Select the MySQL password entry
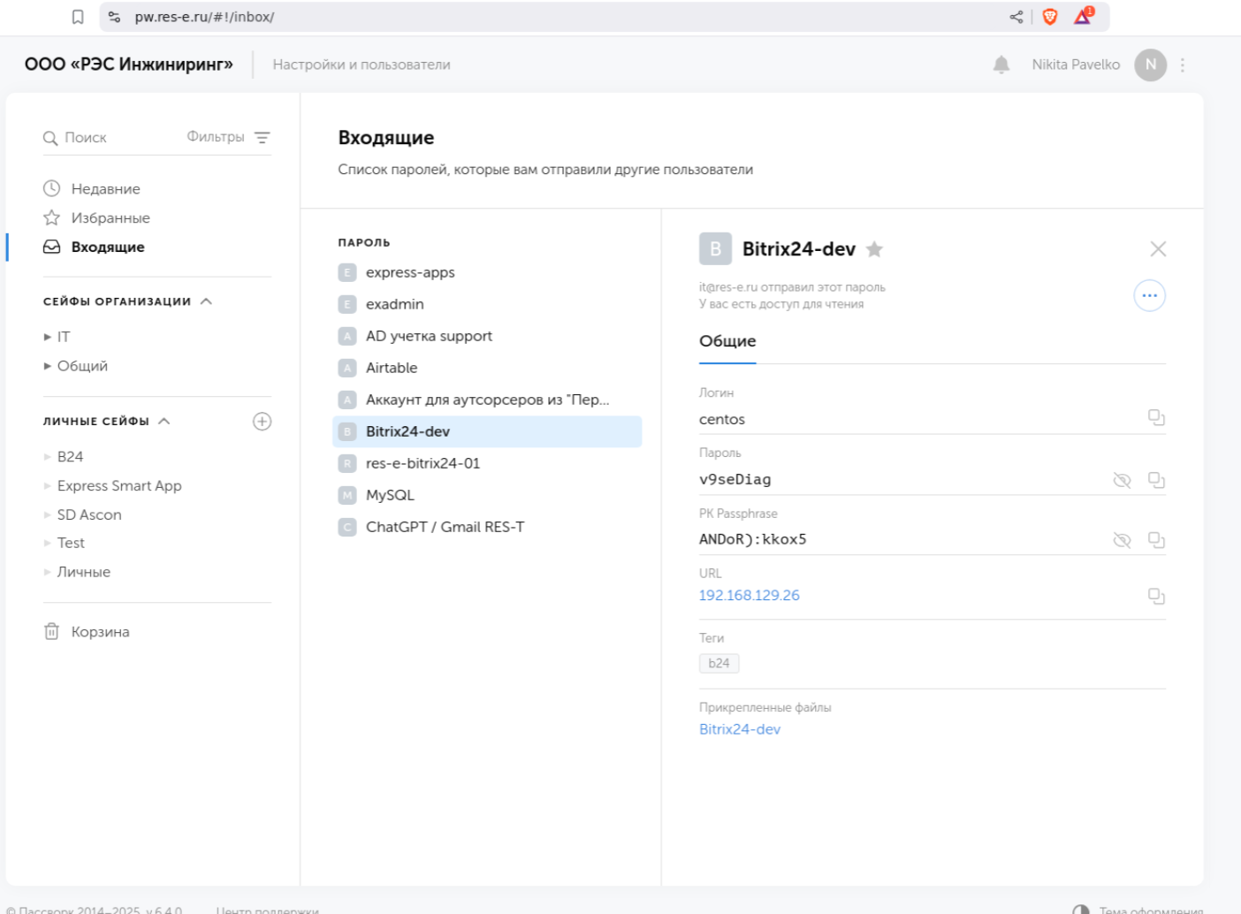The height and width of the screenshot is (914, 1241). pyautogui.click(x=390, y=495)
